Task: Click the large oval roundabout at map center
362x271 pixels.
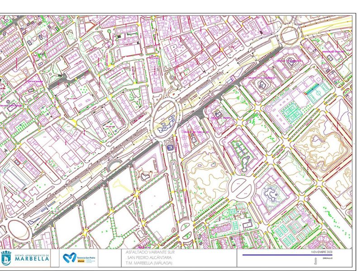Action: tap(166, 118)
